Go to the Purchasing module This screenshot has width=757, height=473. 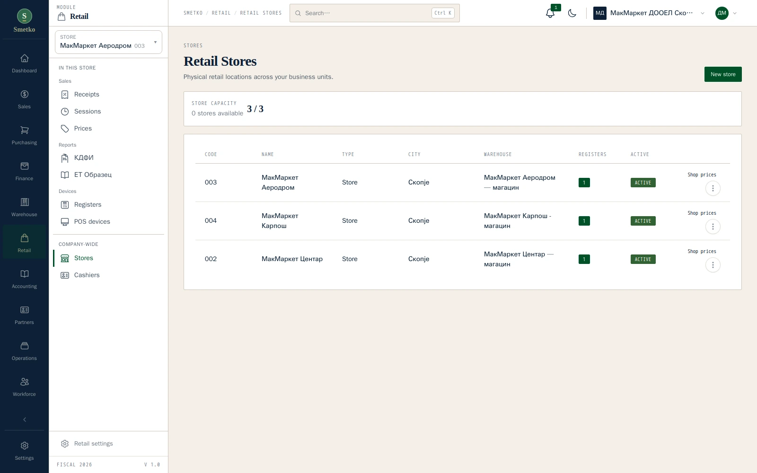[x=24, y=136]
